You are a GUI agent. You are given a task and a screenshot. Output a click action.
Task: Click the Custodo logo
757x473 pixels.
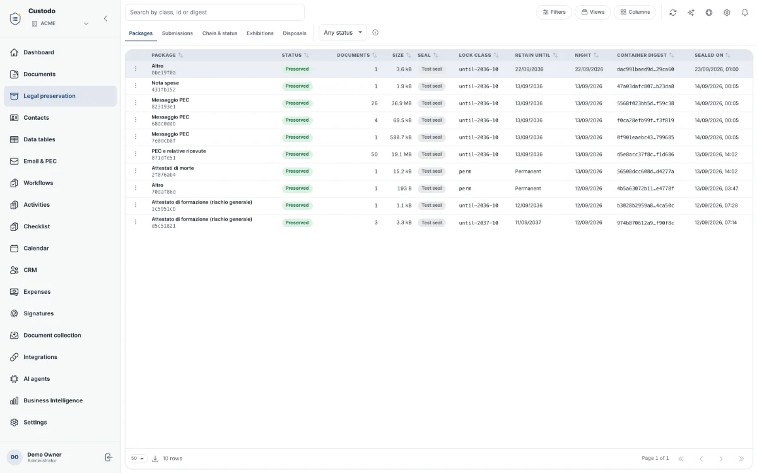(x=15, y=18)
